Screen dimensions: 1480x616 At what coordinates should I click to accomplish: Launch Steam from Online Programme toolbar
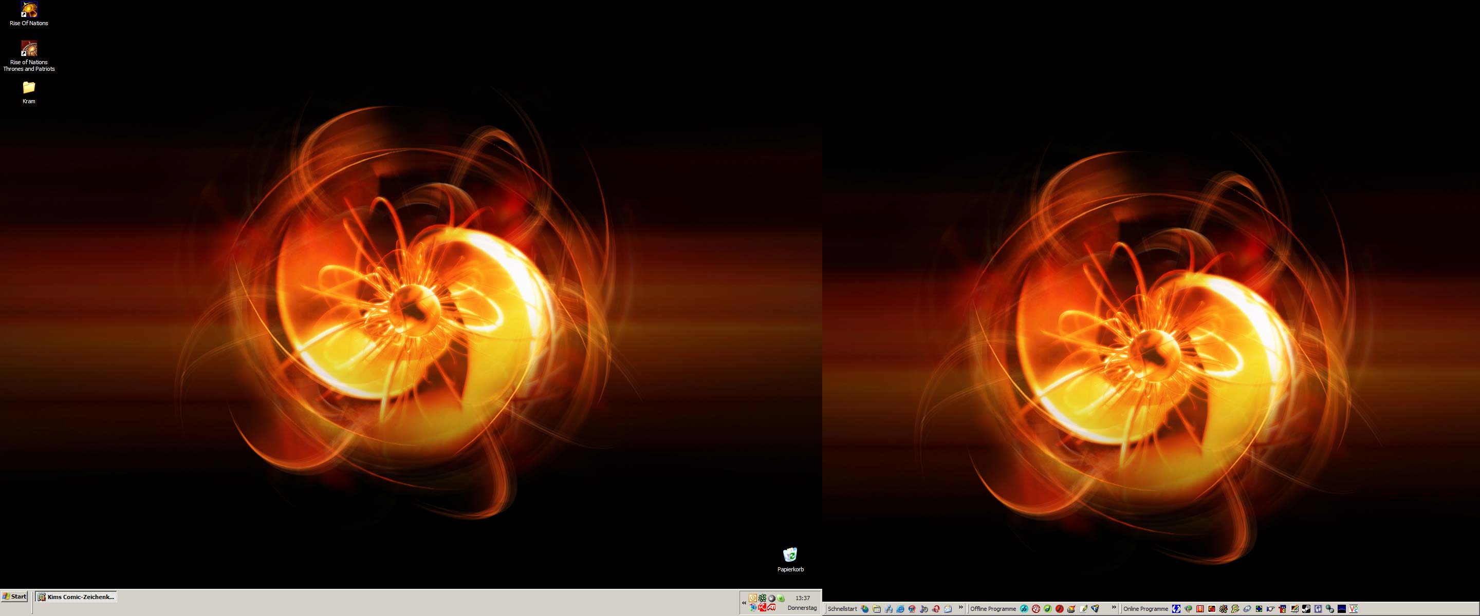coord(1306,609)
